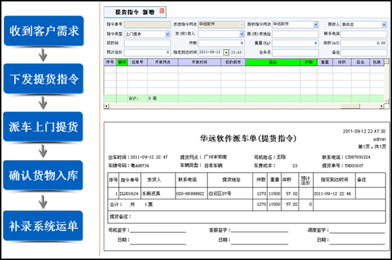Click the green 备注 column header in the grid
Viewport: 392px width, 260px height.
pos(273,62)
